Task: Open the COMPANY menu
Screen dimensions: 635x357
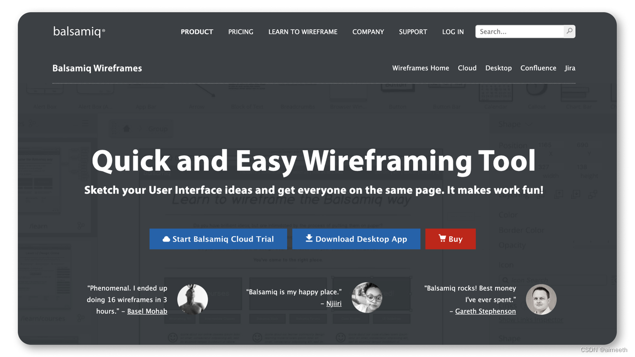Action: tap(368, 32)
